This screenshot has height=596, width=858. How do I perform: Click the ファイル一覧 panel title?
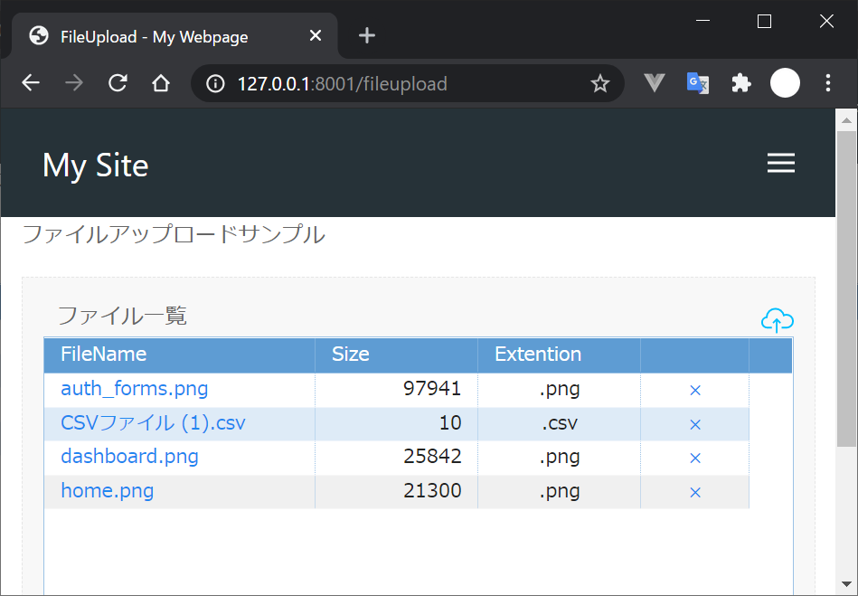123,316
